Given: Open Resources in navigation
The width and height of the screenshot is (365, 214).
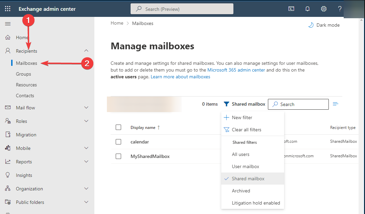Looking at the screenshot, I should (26, 85).
